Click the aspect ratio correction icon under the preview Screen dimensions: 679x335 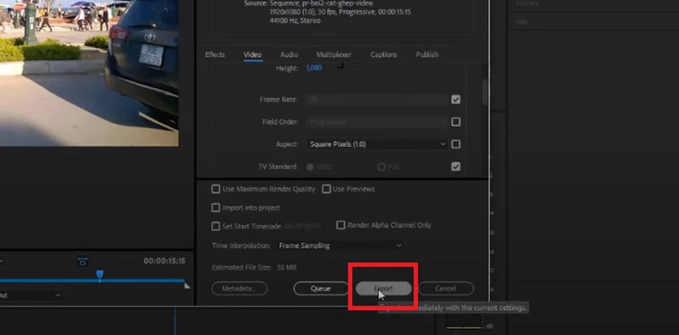(x=82, y=261)
